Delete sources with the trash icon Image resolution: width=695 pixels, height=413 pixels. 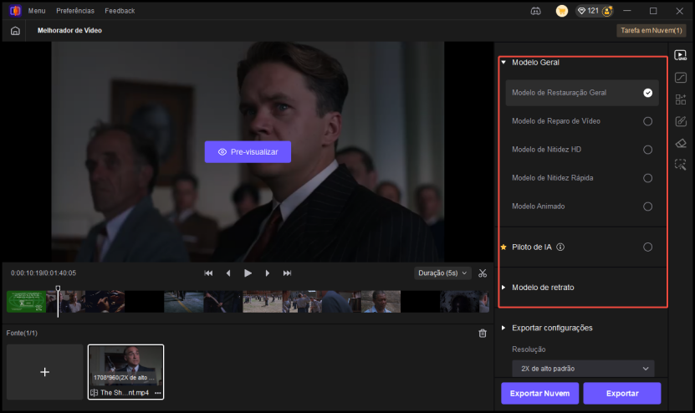pyautogui.click(x=483, y=334)
